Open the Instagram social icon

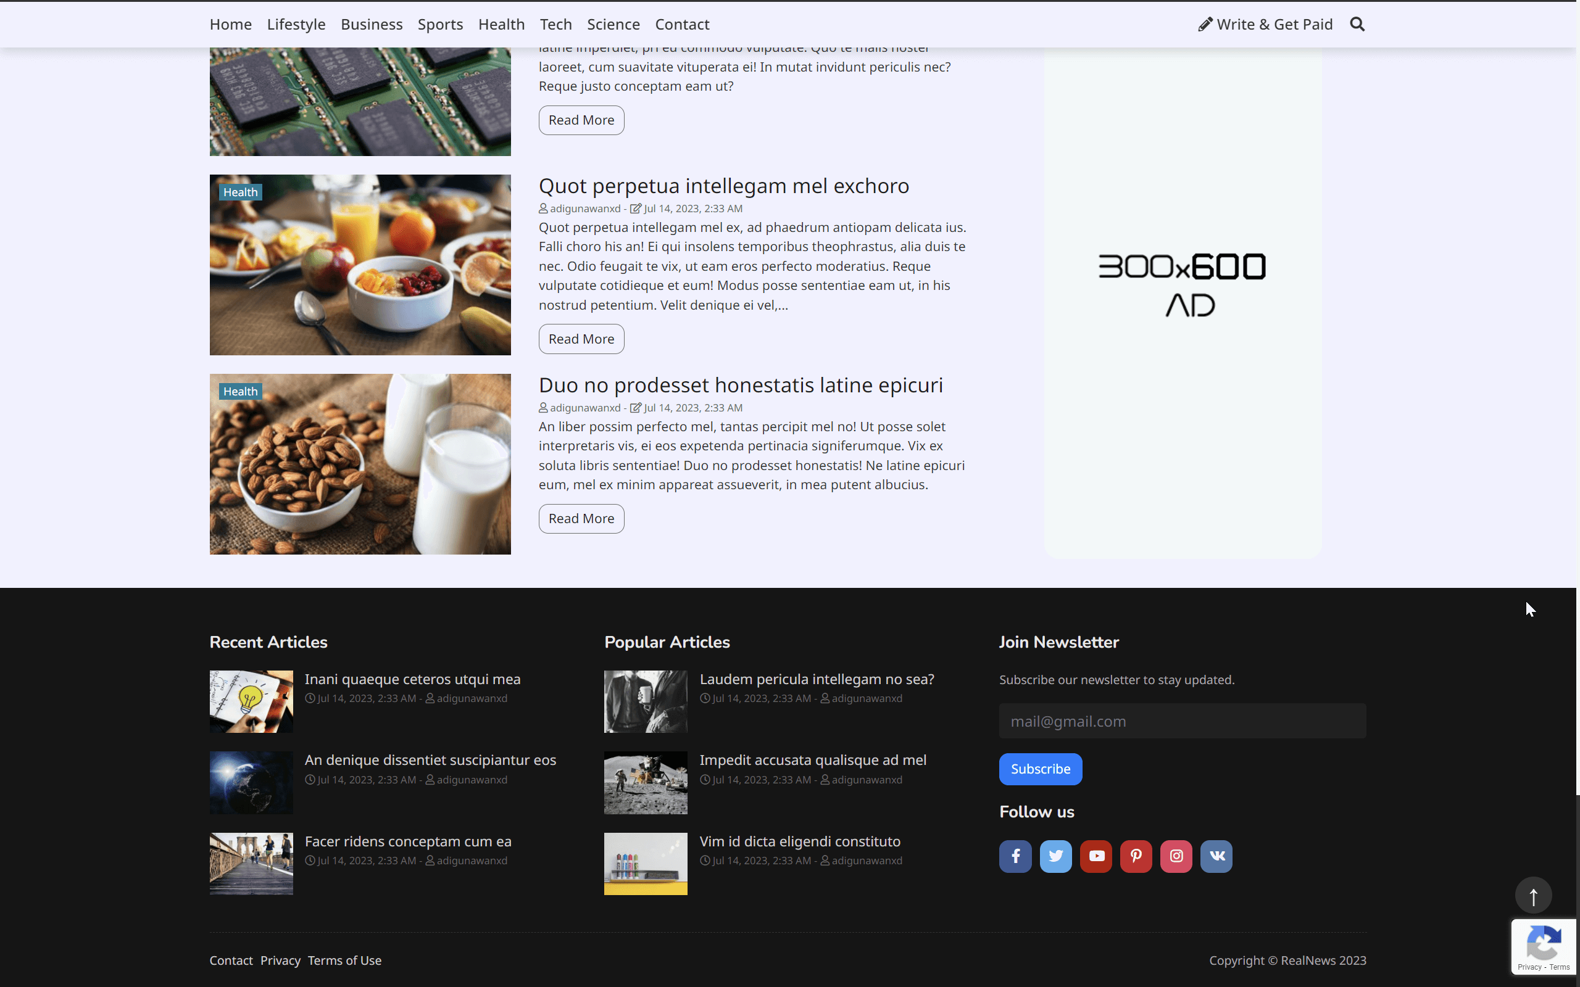[1176, 856]
